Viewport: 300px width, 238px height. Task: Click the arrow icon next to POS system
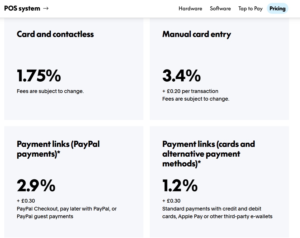46,8
